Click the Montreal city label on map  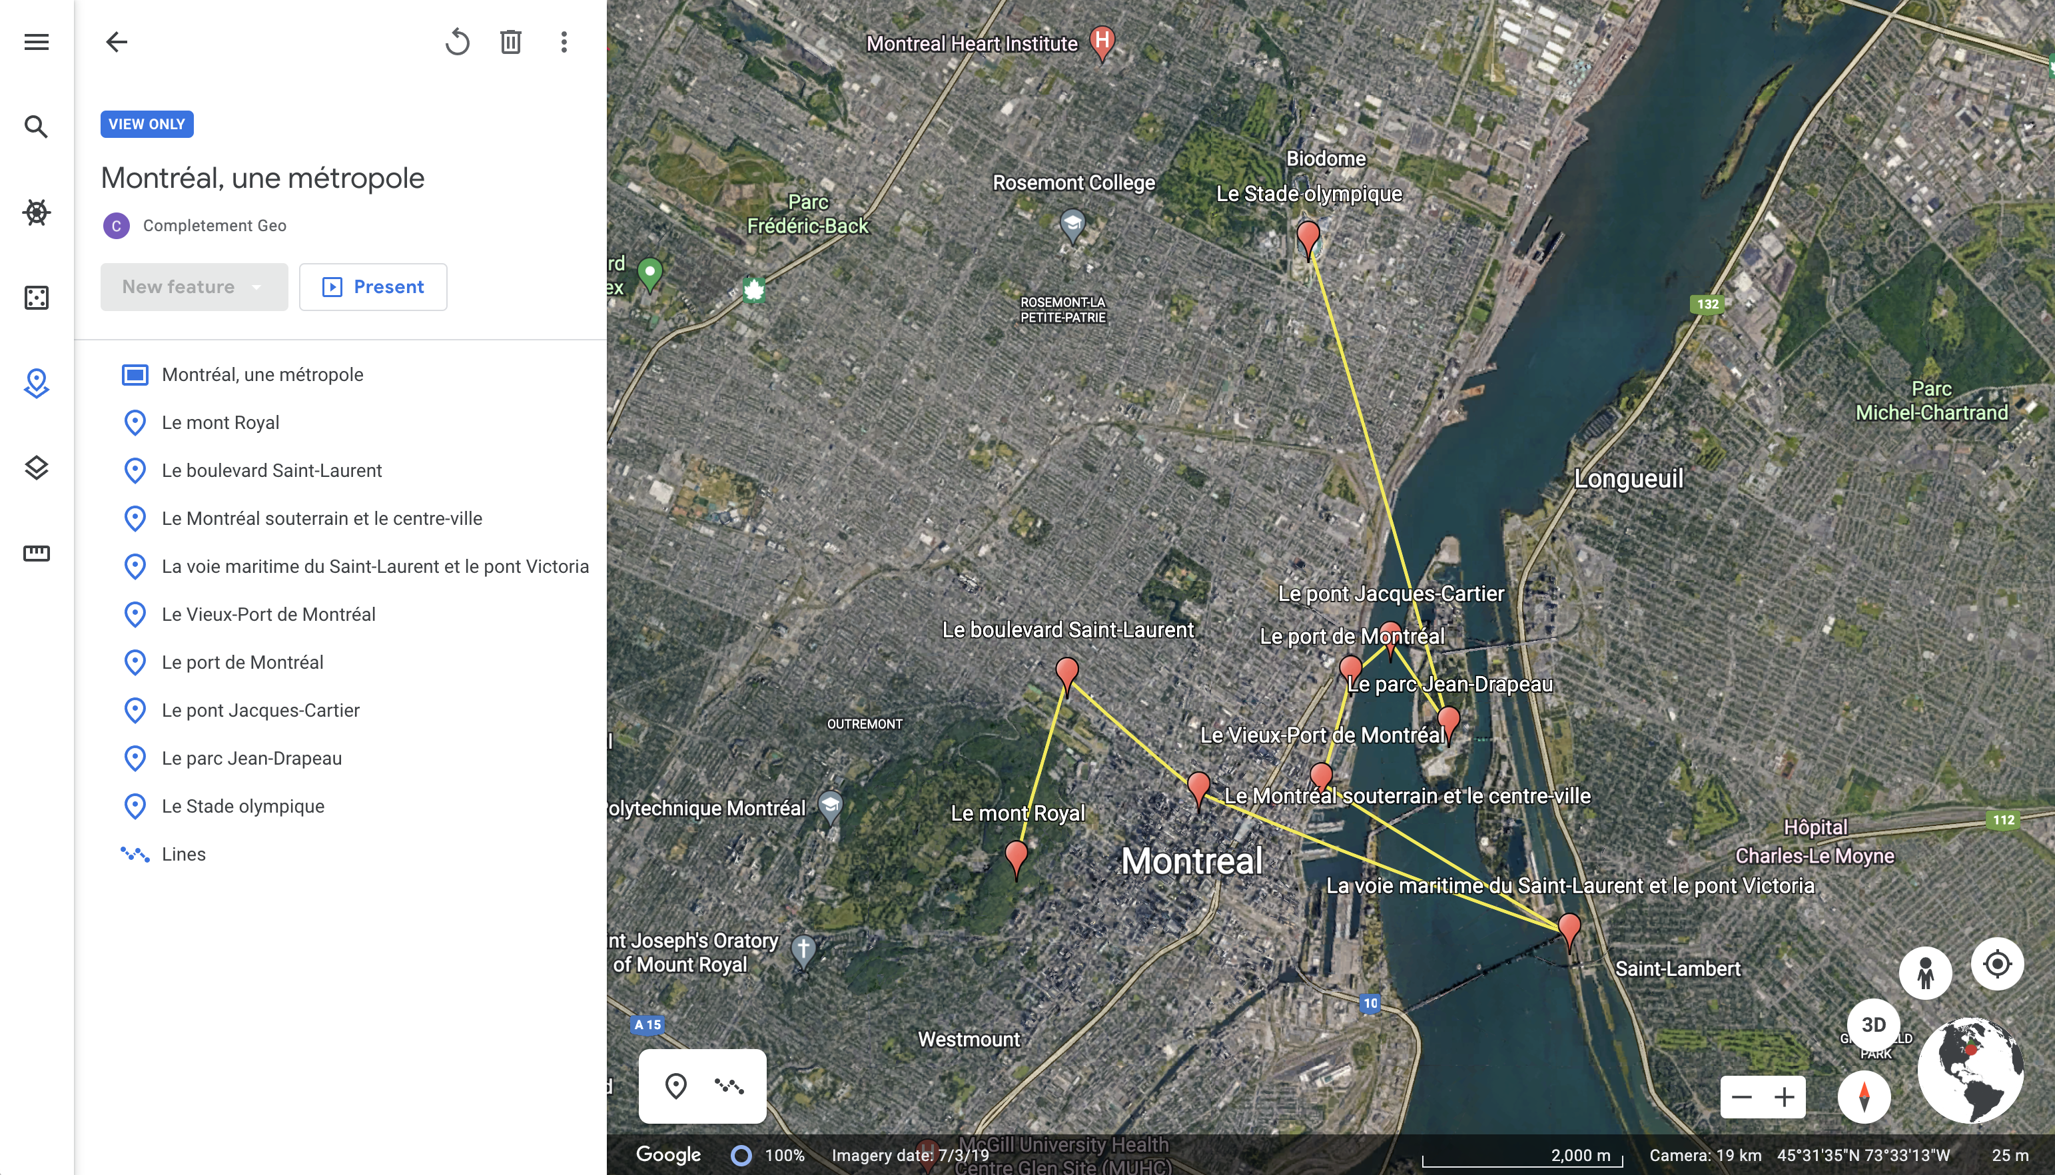(x=1192, y=861)
